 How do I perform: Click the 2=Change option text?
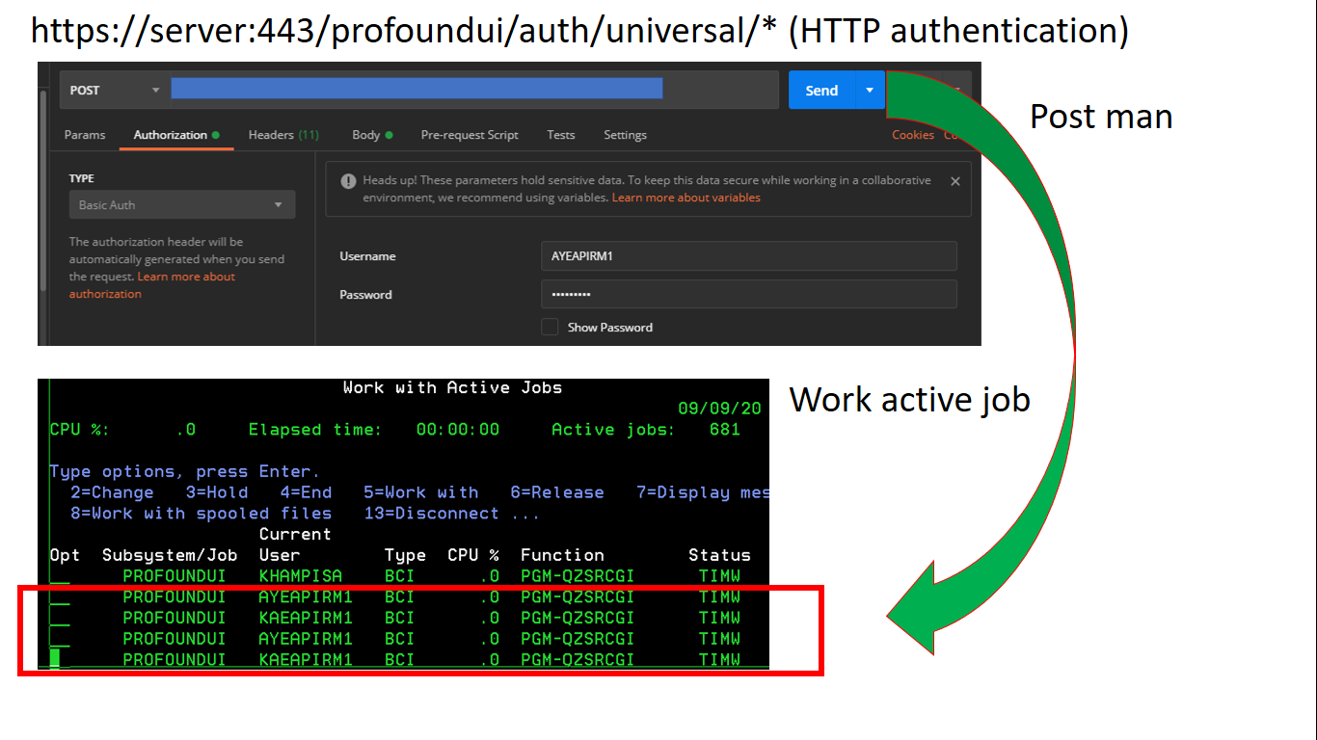112,492
